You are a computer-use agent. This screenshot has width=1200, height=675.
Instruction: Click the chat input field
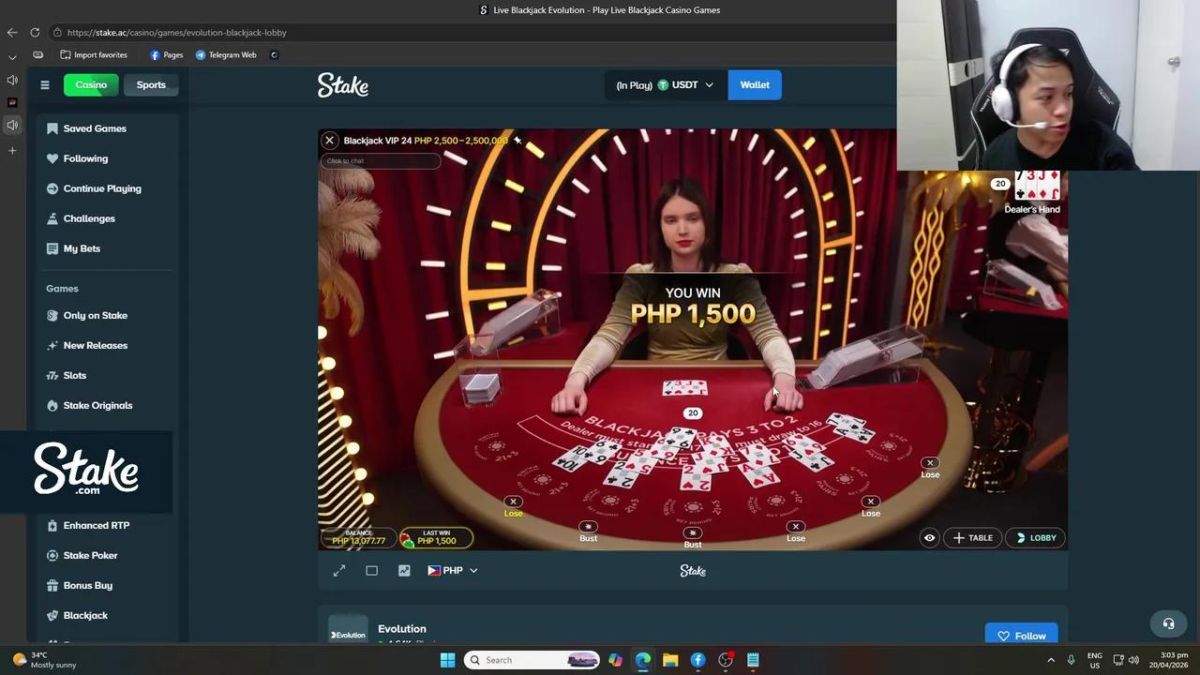pos(380,161)
